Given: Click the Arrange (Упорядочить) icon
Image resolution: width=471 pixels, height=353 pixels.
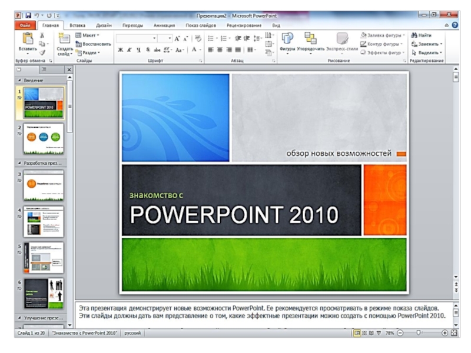Looking at the screenshot, I should coord(310,39).
